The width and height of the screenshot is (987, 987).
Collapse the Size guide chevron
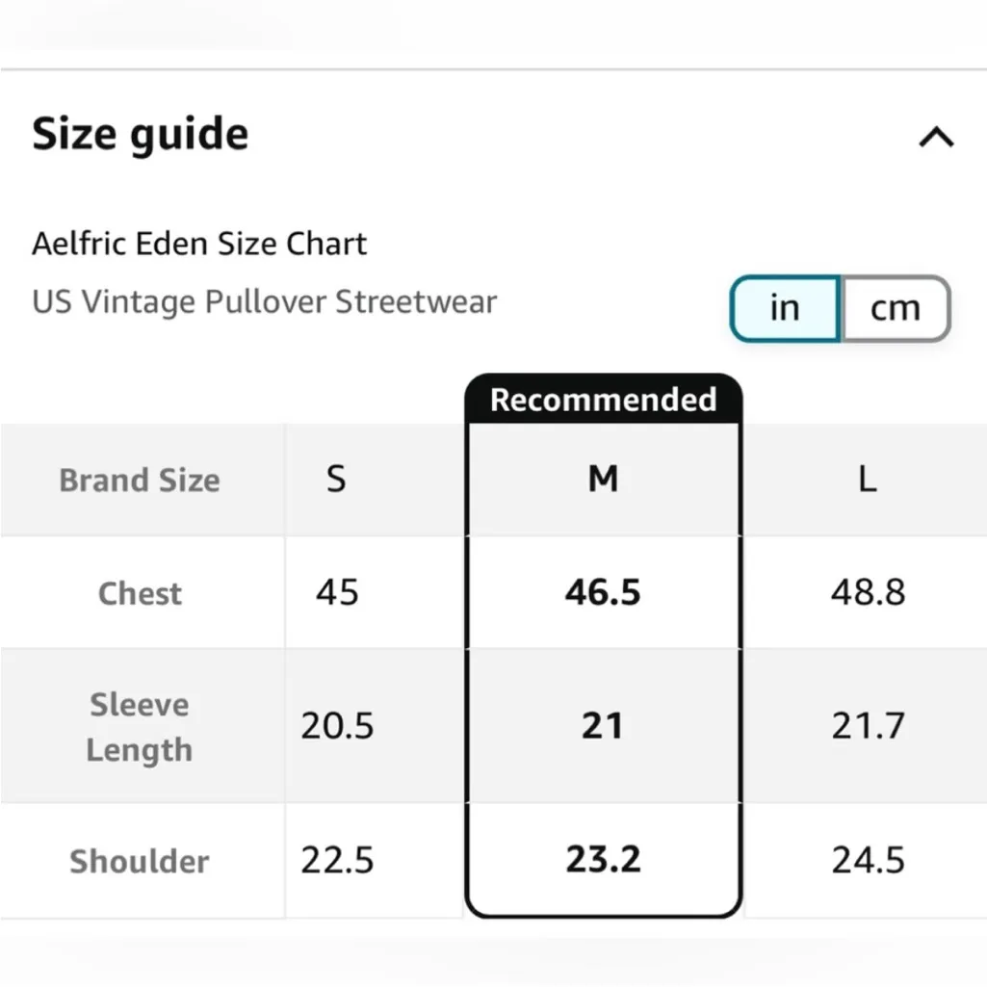coord(936,138)
